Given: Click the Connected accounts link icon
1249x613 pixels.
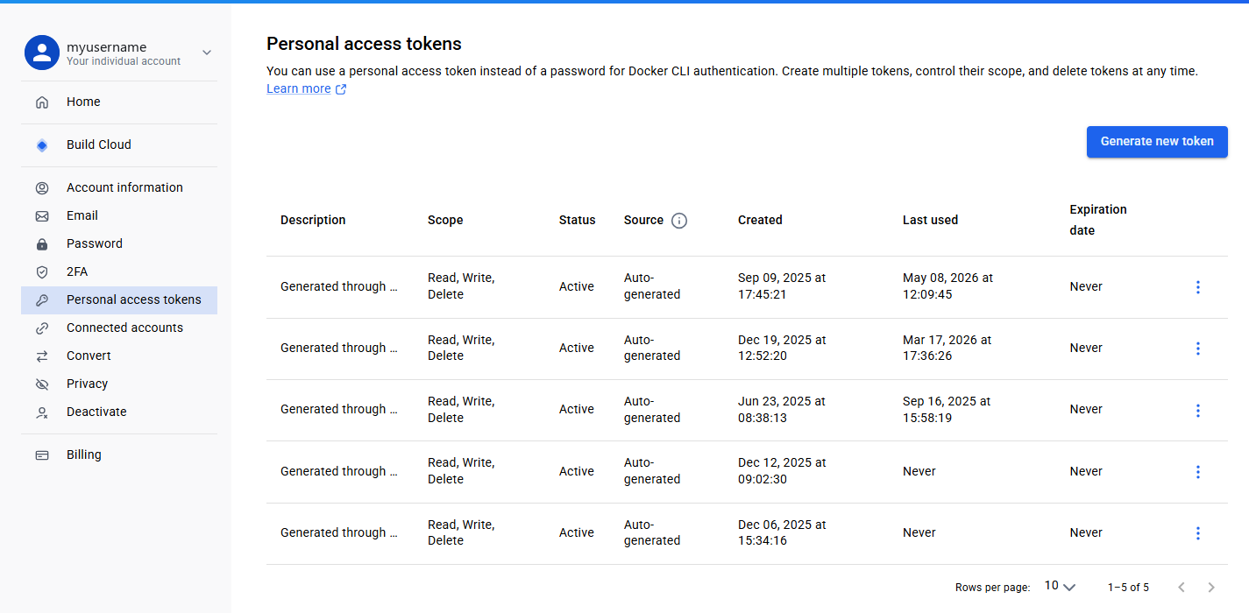Looking at the screenshot, I should click(42, 328).
